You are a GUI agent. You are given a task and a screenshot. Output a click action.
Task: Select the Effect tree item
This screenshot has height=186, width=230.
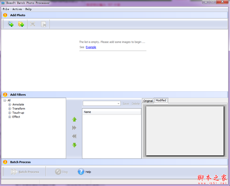pos(16,117)
